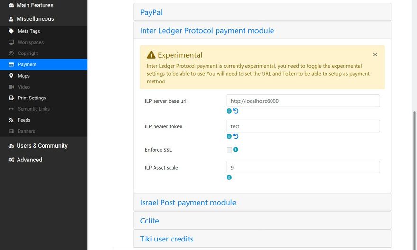Click the info icon under ILP bearer token
The image size is (417, 250).
[x=229, y=136]
